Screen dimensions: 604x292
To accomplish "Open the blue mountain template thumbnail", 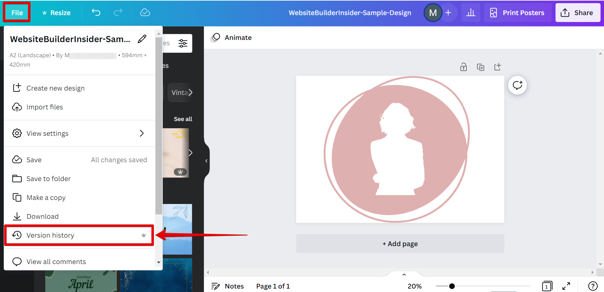I will click(177, 229).
